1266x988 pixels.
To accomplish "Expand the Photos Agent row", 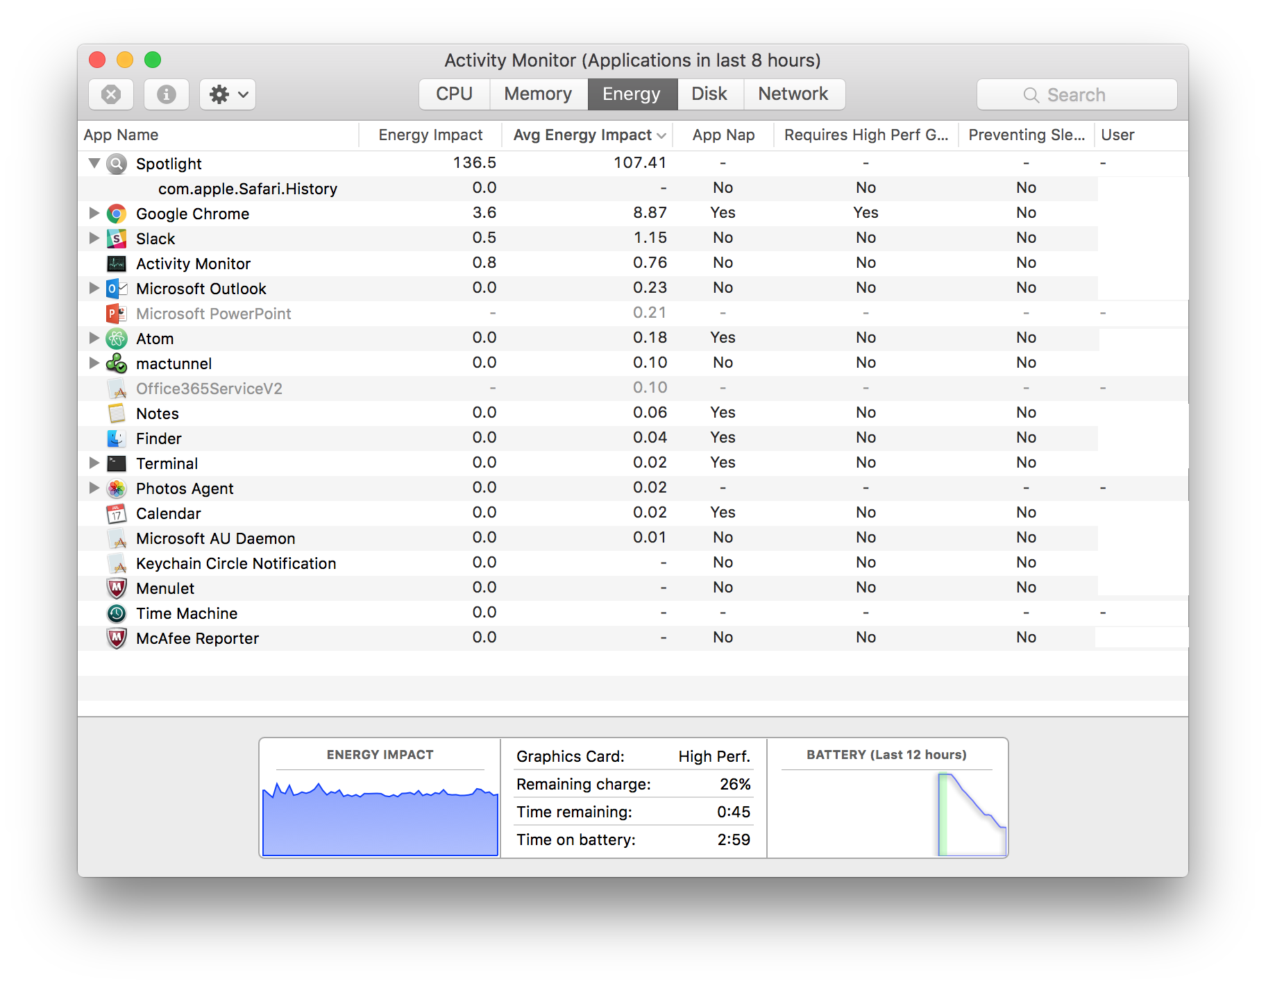I will click(94, 488).
